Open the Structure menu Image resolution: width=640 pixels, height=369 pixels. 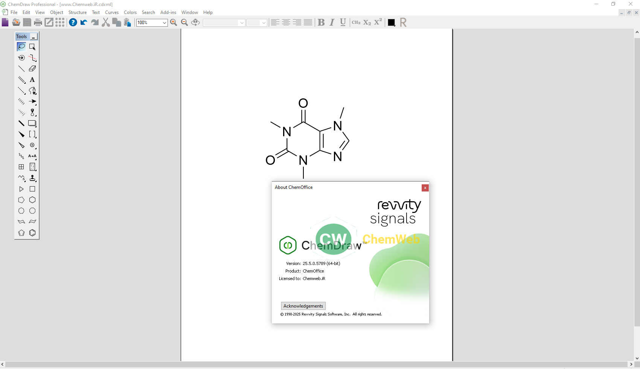[78, 12]
